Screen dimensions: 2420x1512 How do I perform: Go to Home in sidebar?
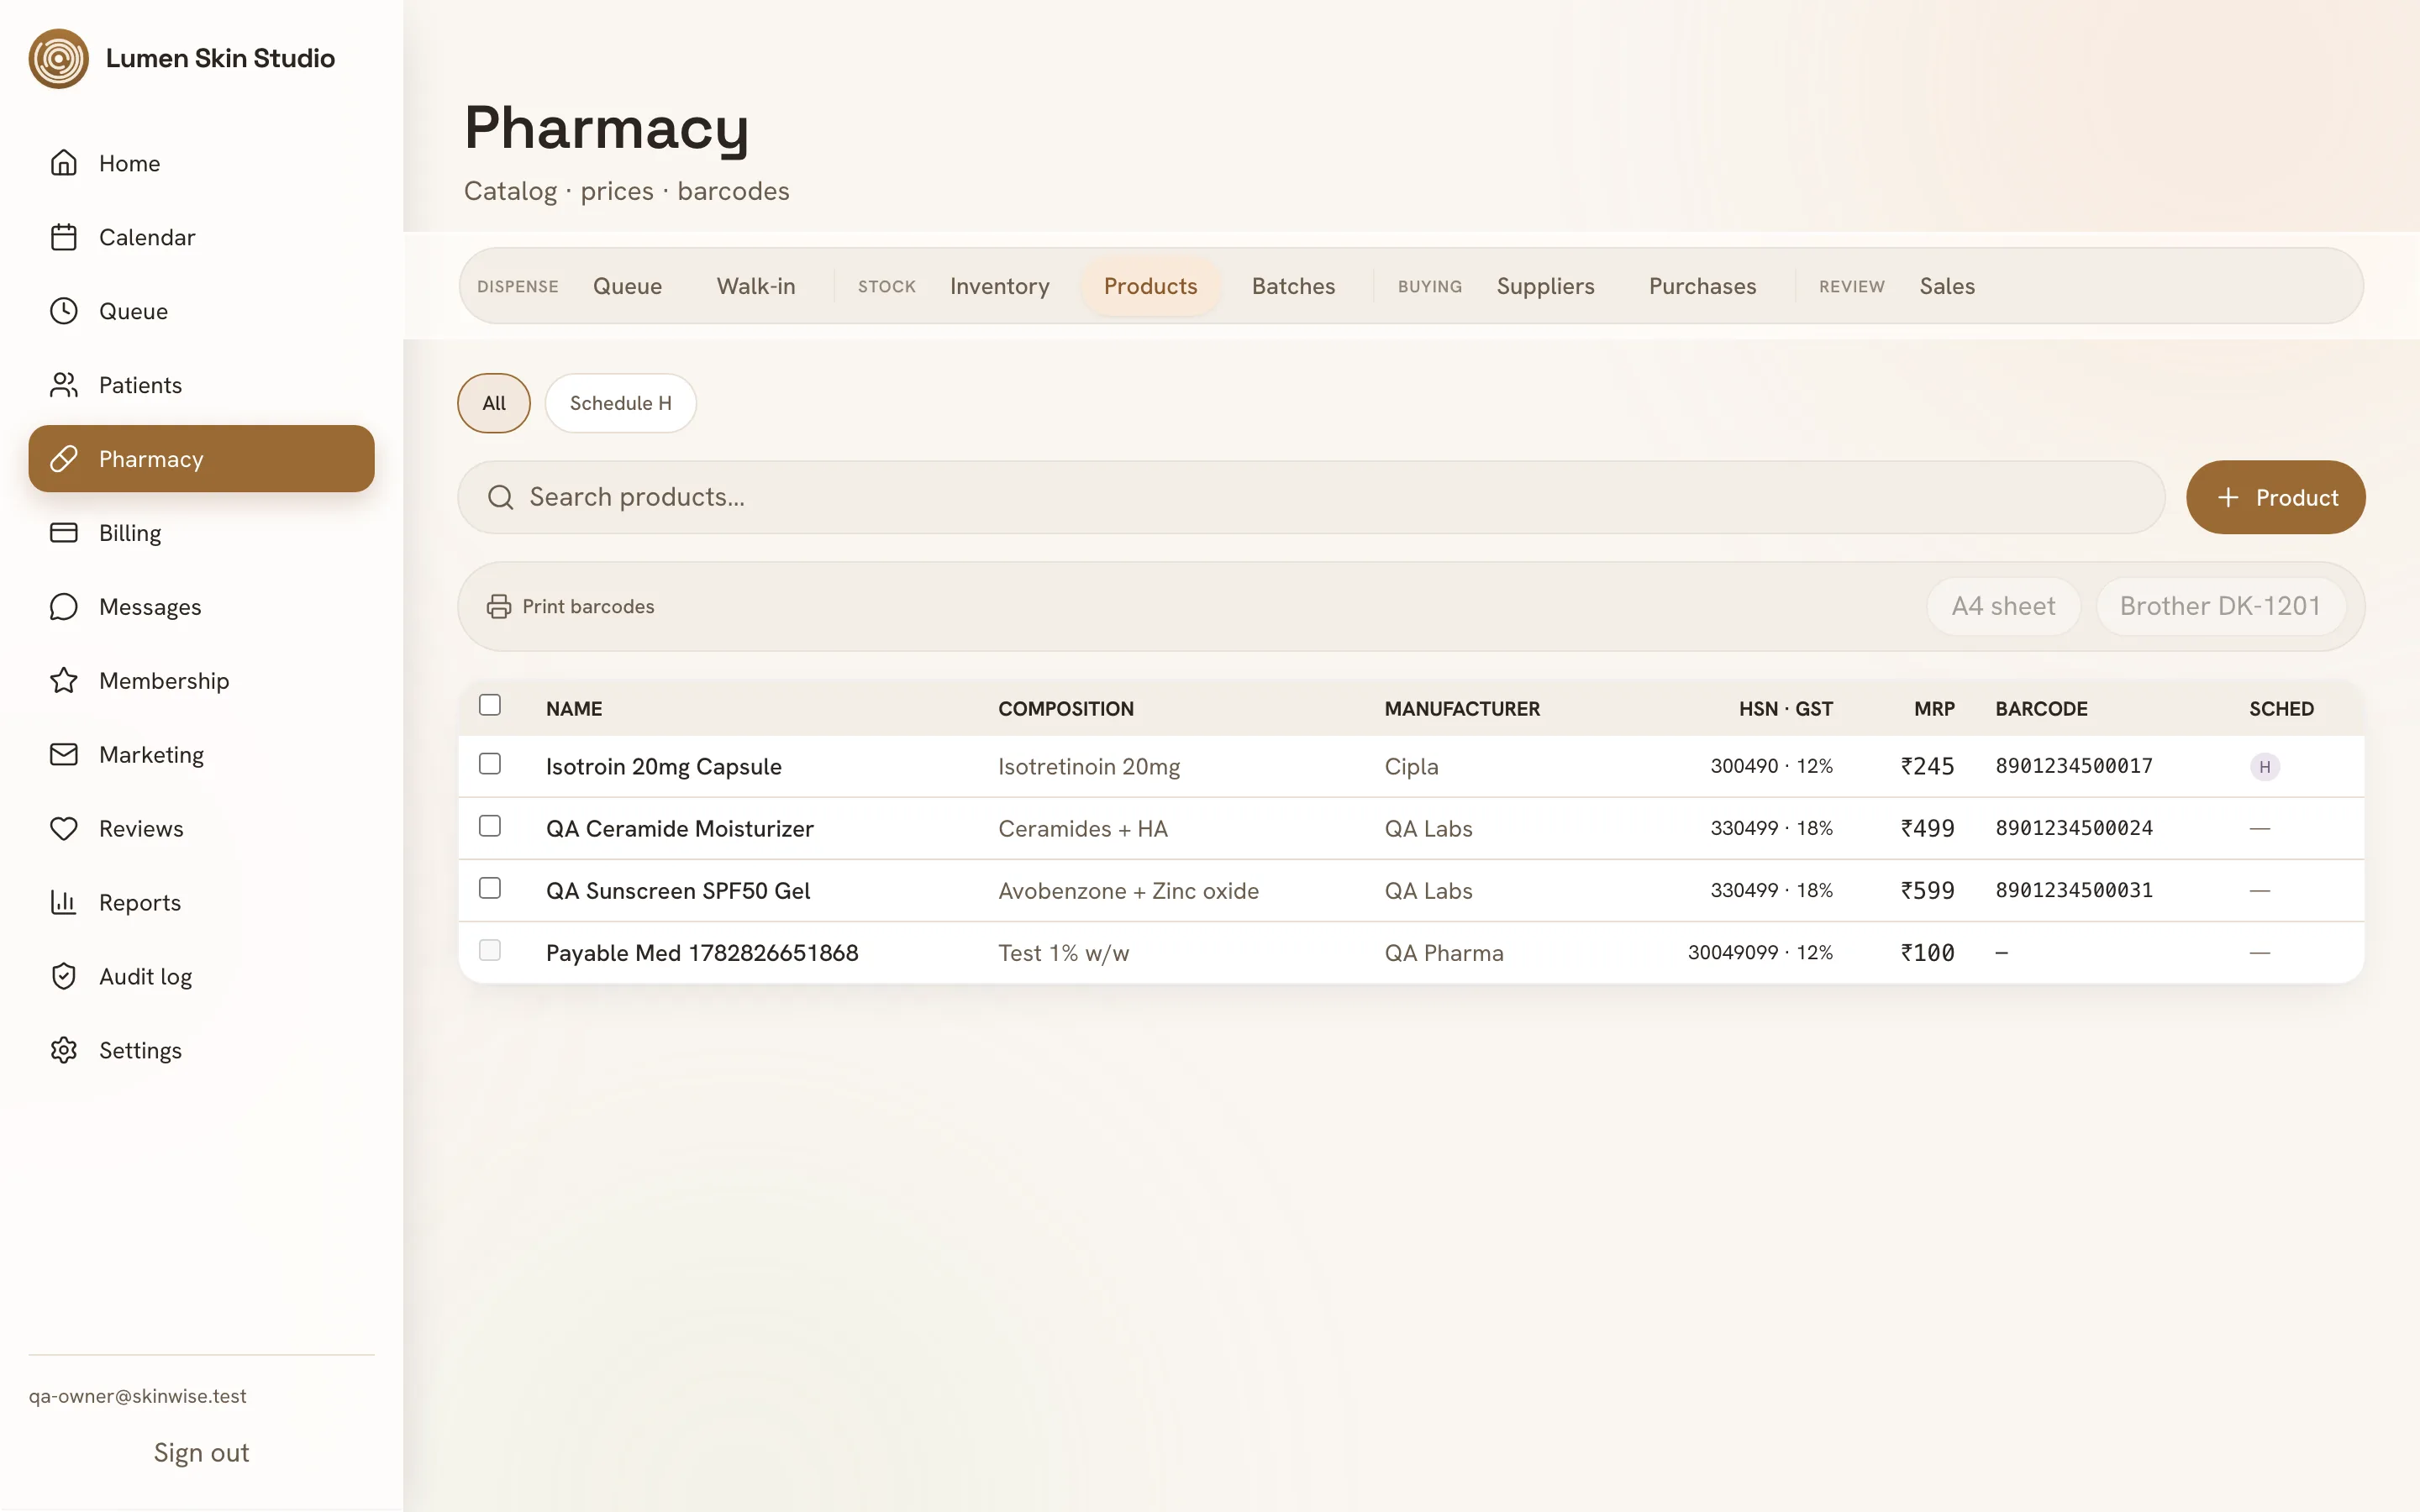pyautogui.click(x=201, y=163)
